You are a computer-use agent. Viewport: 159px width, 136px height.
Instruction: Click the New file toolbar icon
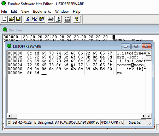4,19
